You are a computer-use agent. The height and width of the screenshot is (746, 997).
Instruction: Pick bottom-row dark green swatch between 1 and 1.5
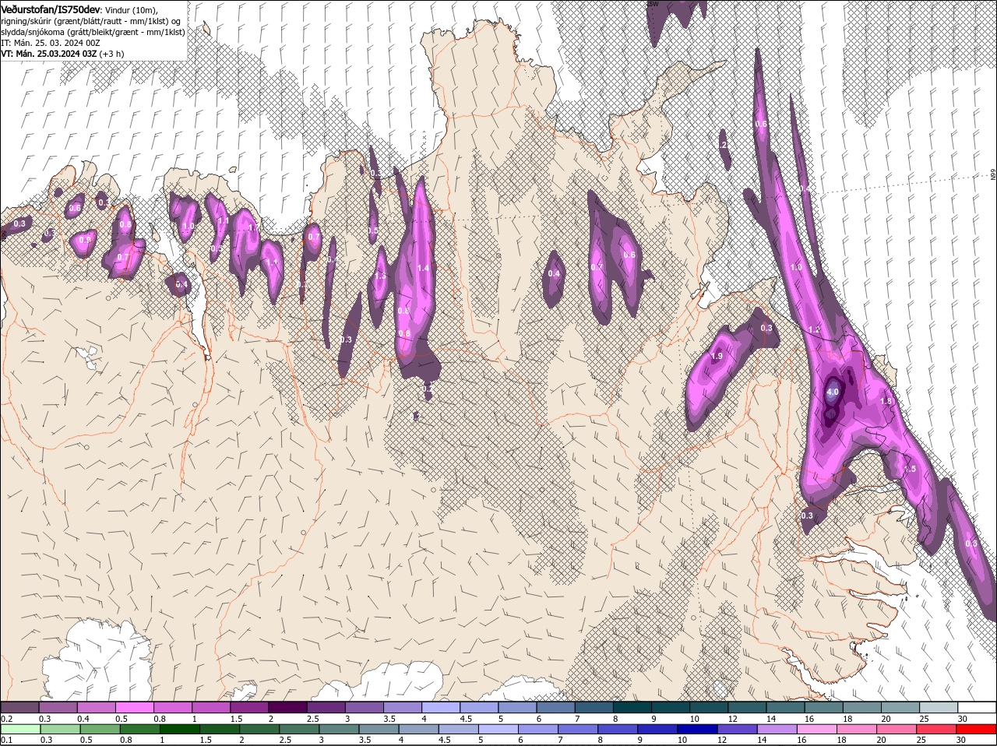coord(180,729)
